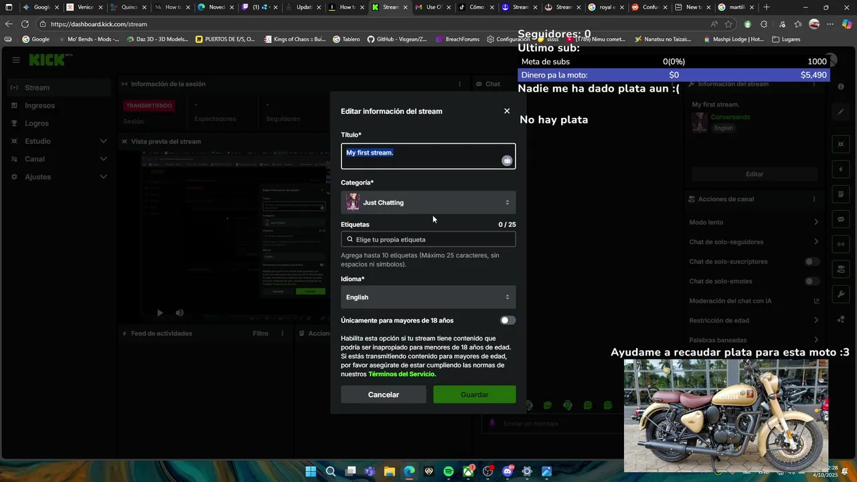Click the lightning bolt icon in right rail
The image size is (857, 482).
tap(841, 169)
